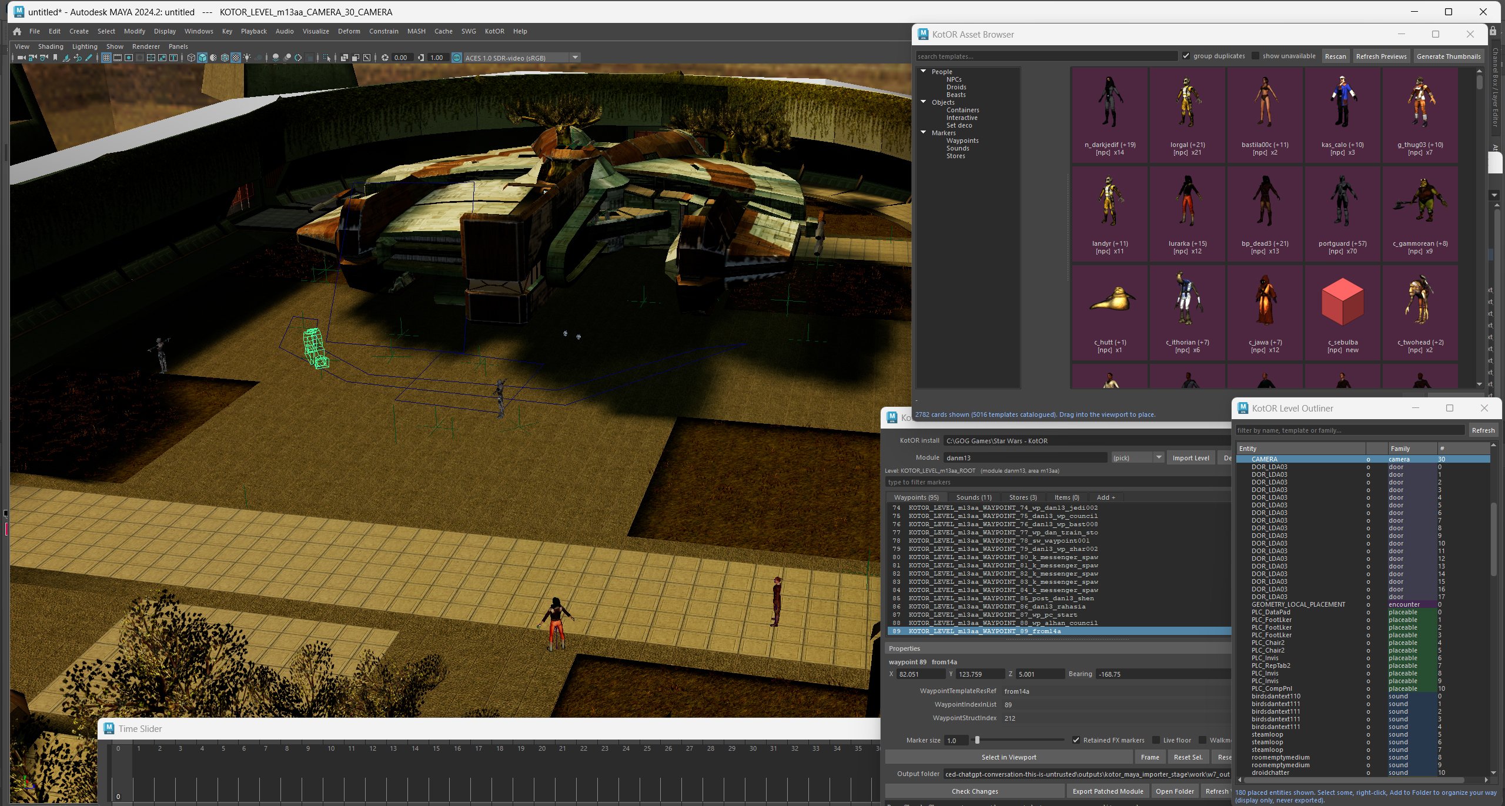The width and height of the screenshot is (1505, 806).
Task: Click the use default material icon
Action: pos(213,58)
